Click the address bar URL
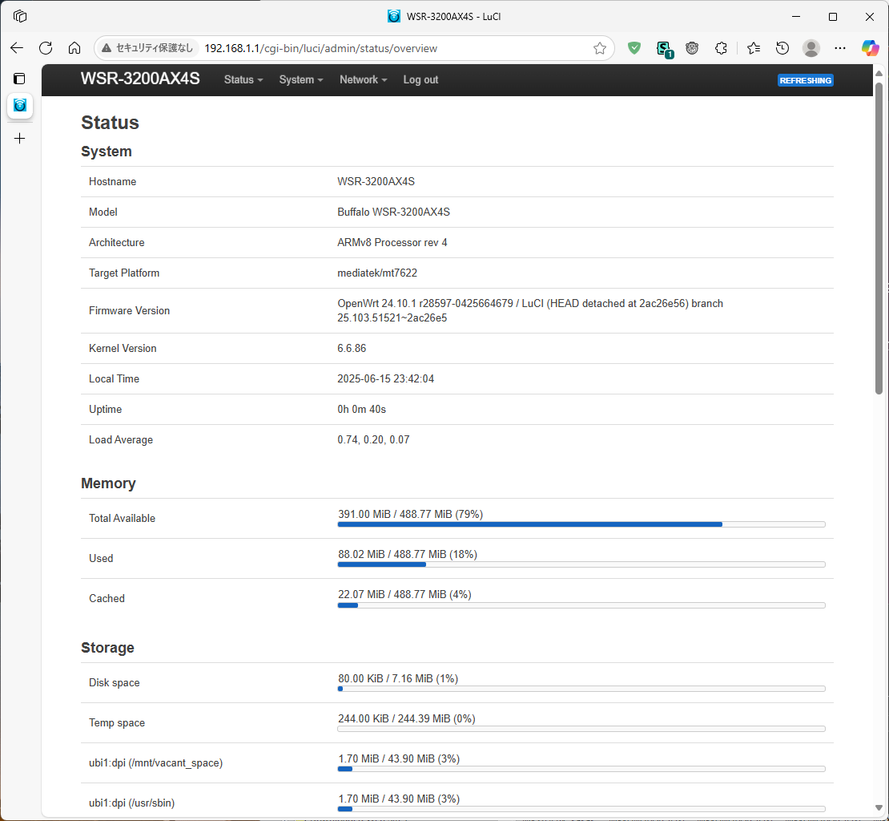Viewport: 889px width, 821px height. tap(321, 48)
